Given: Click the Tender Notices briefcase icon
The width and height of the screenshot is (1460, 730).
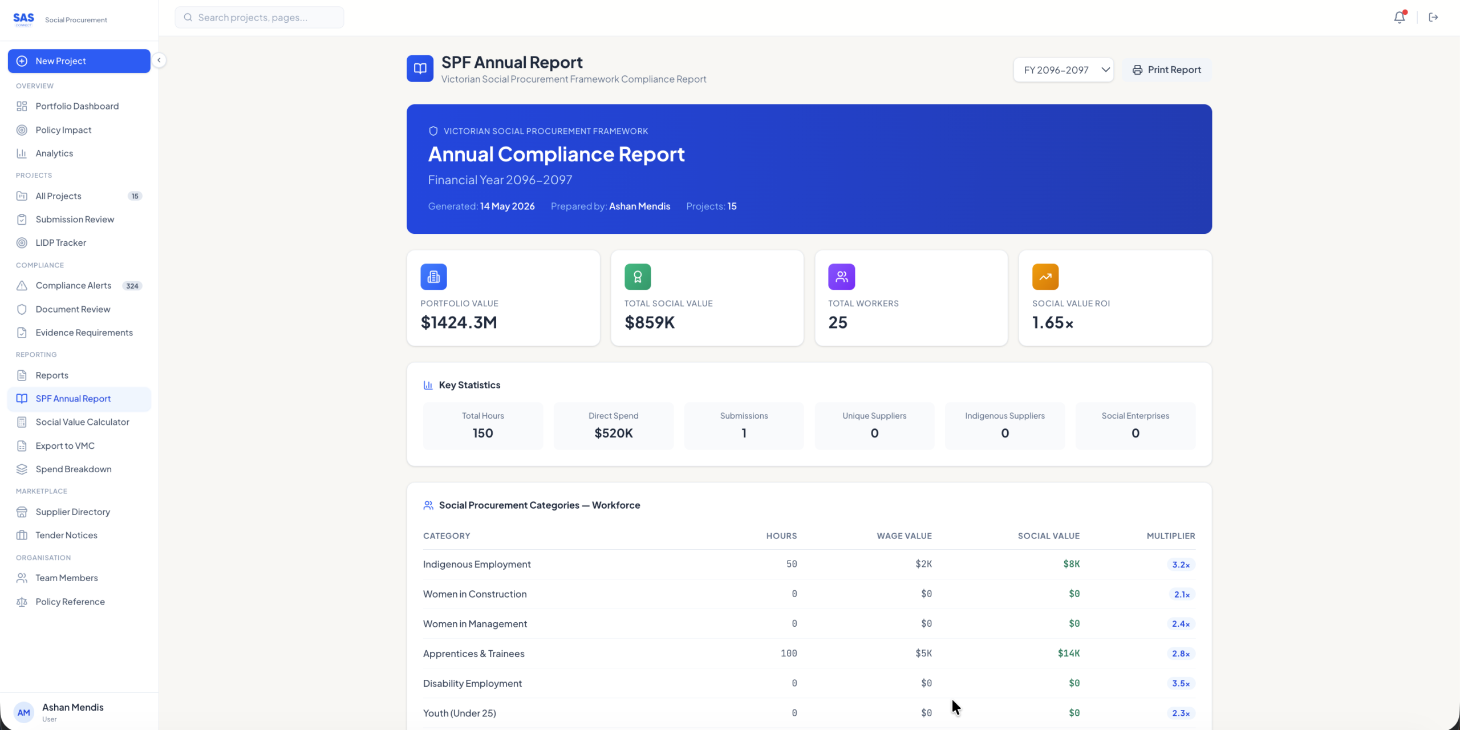Looking at the screenshot, I should (x=22, y=536).
